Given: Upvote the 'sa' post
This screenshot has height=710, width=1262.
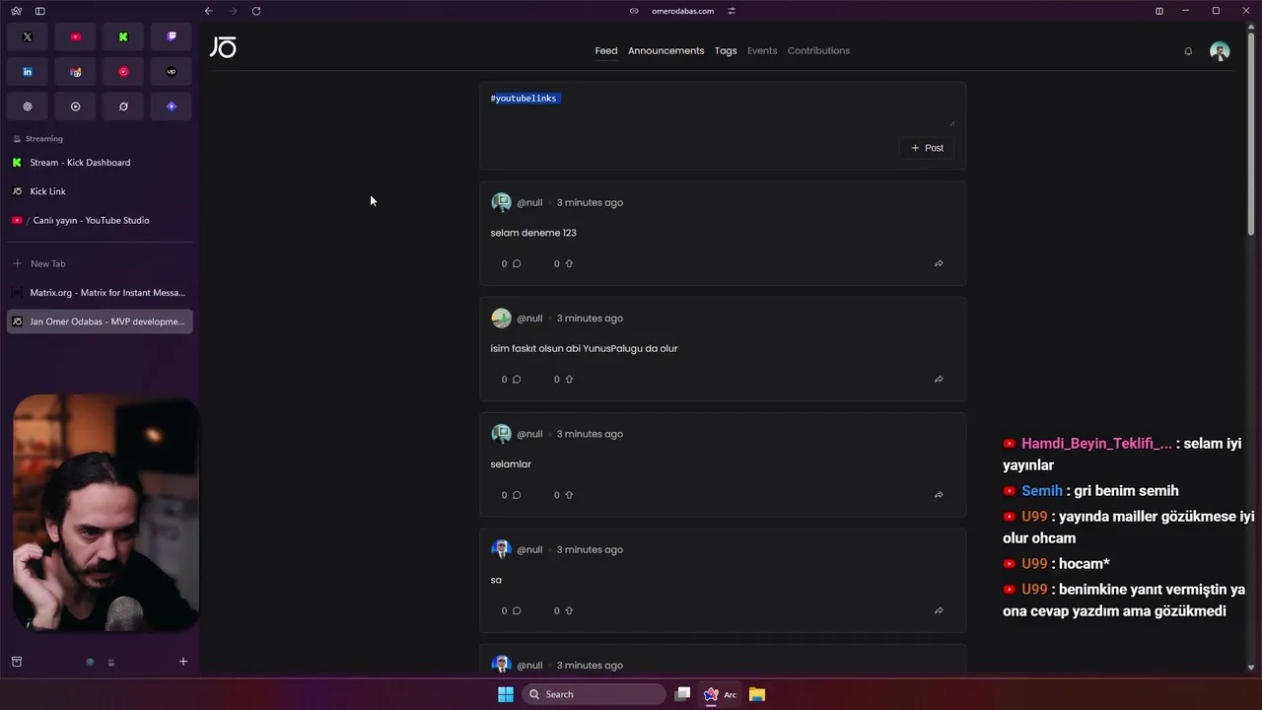Looking at the screenshot, I should [569, 610].
